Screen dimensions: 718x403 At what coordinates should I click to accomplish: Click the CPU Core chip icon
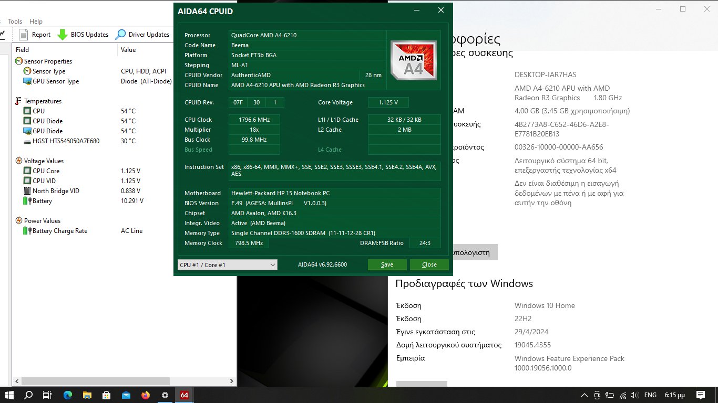coord(27,171)
